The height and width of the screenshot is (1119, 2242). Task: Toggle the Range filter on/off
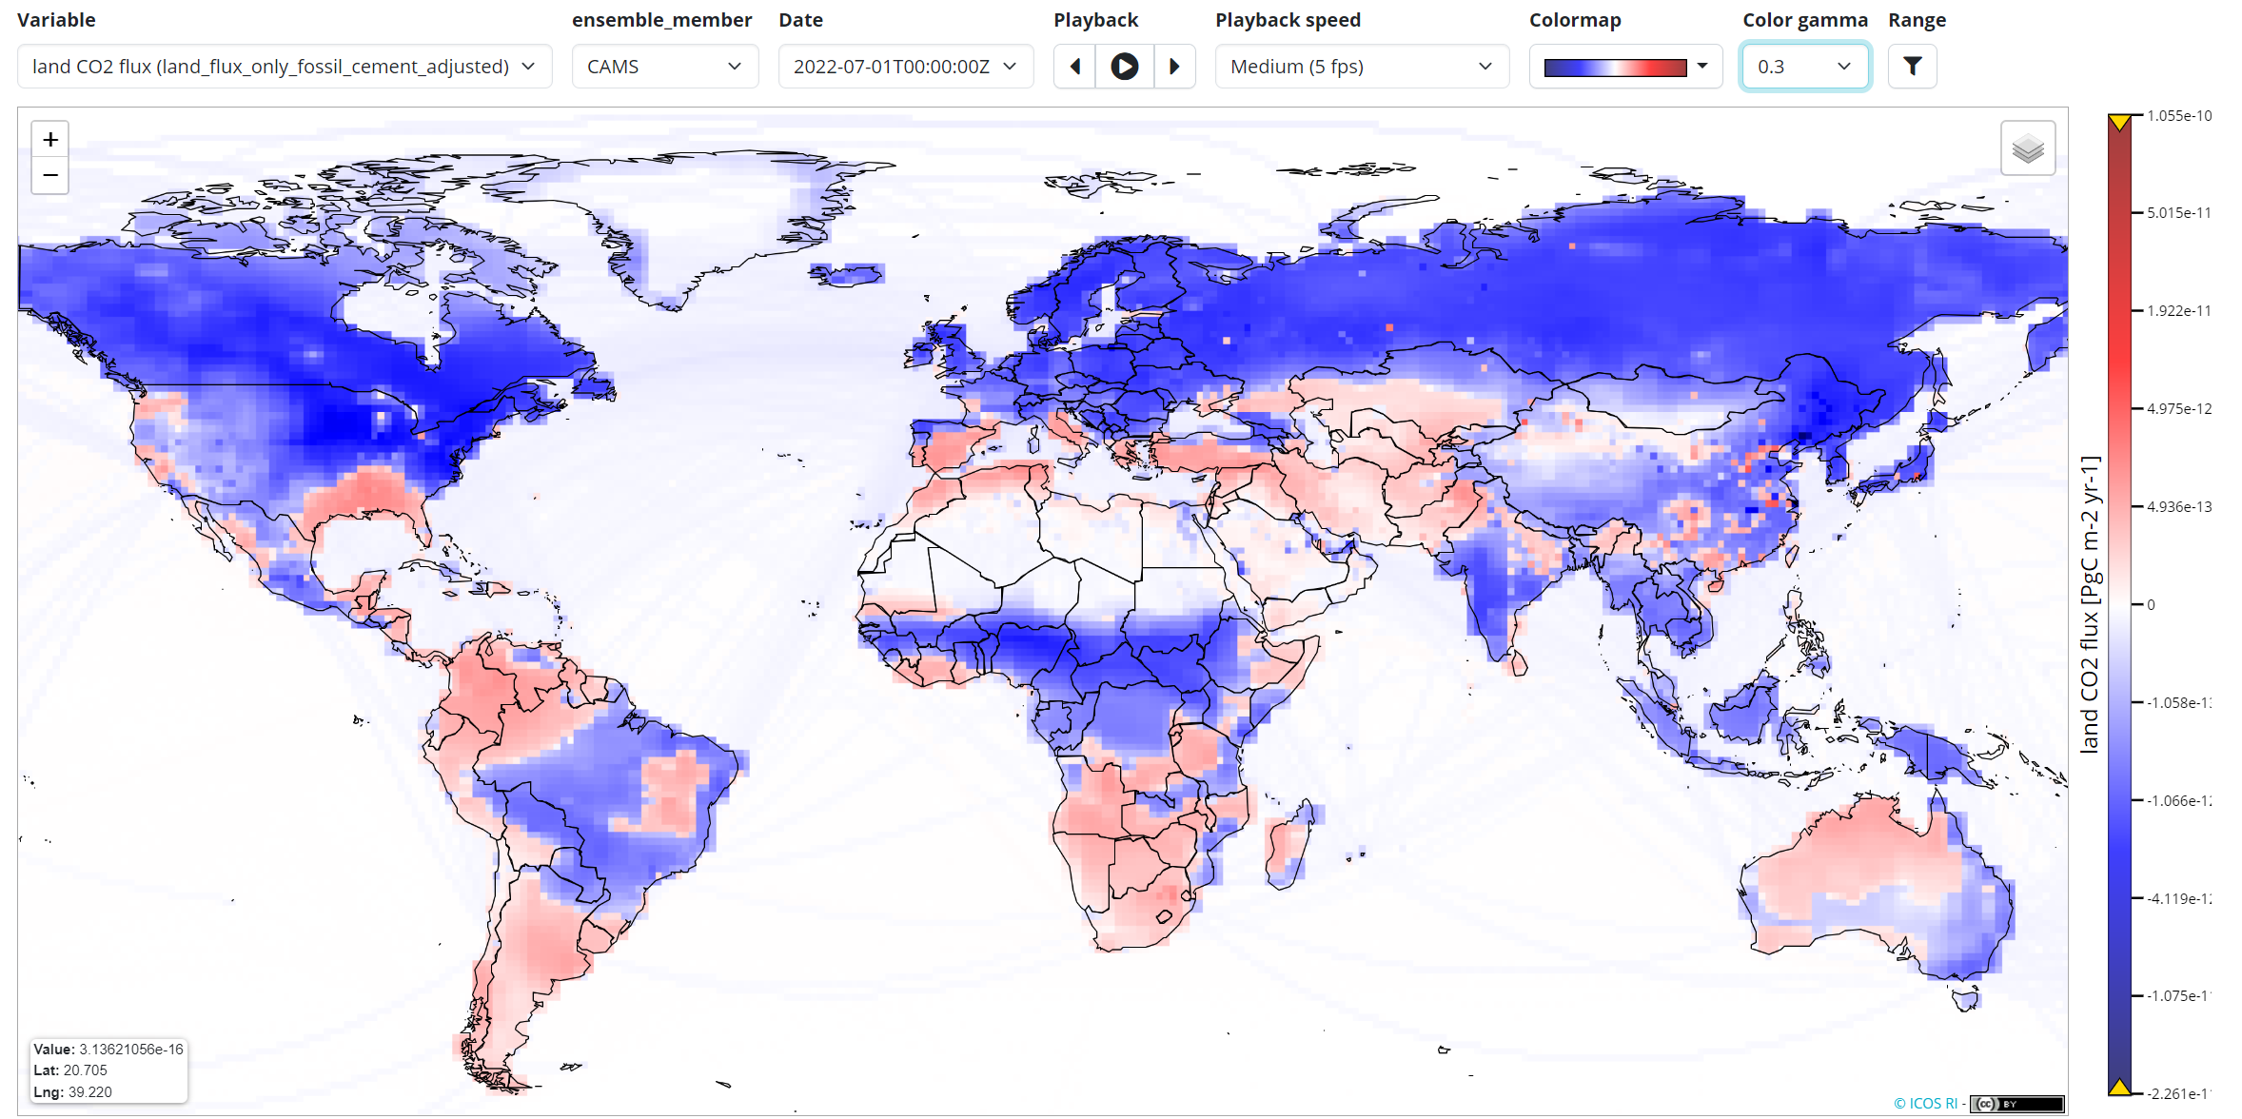point(1913,65)
